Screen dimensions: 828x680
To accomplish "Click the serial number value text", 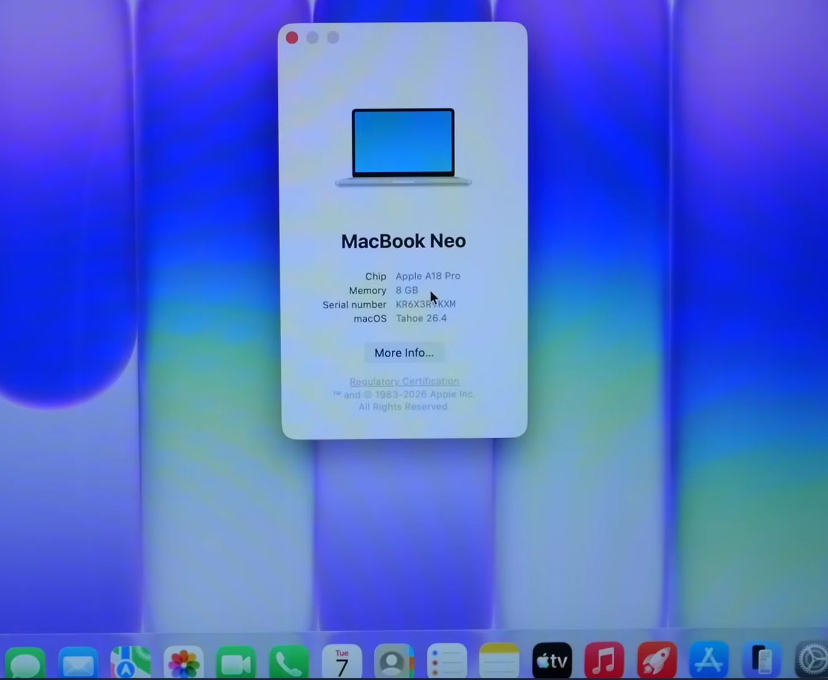I will point(425,304).
